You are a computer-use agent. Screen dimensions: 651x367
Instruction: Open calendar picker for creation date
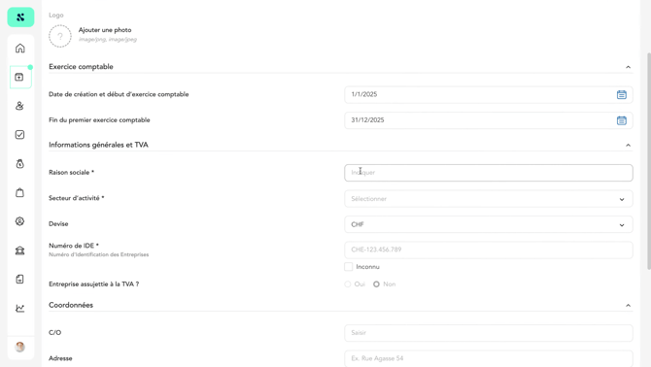(621, 95)
